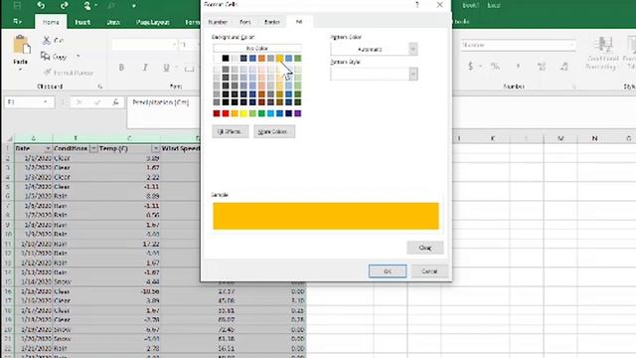This screenshot has height=358, width=636.
Task: Click the Decrease Decimal icon
Action: (564, 67)
